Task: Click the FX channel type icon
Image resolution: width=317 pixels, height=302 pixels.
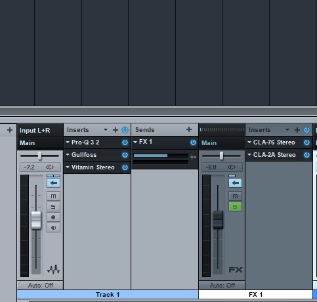Action: tap(236, 270)
